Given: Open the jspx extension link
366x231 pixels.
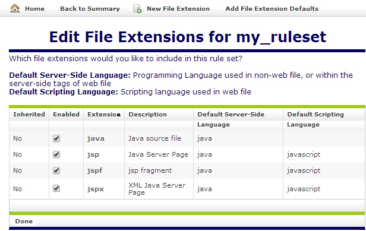Looking at the screenshot, I should pyautogui.click(x=96, y=189).
